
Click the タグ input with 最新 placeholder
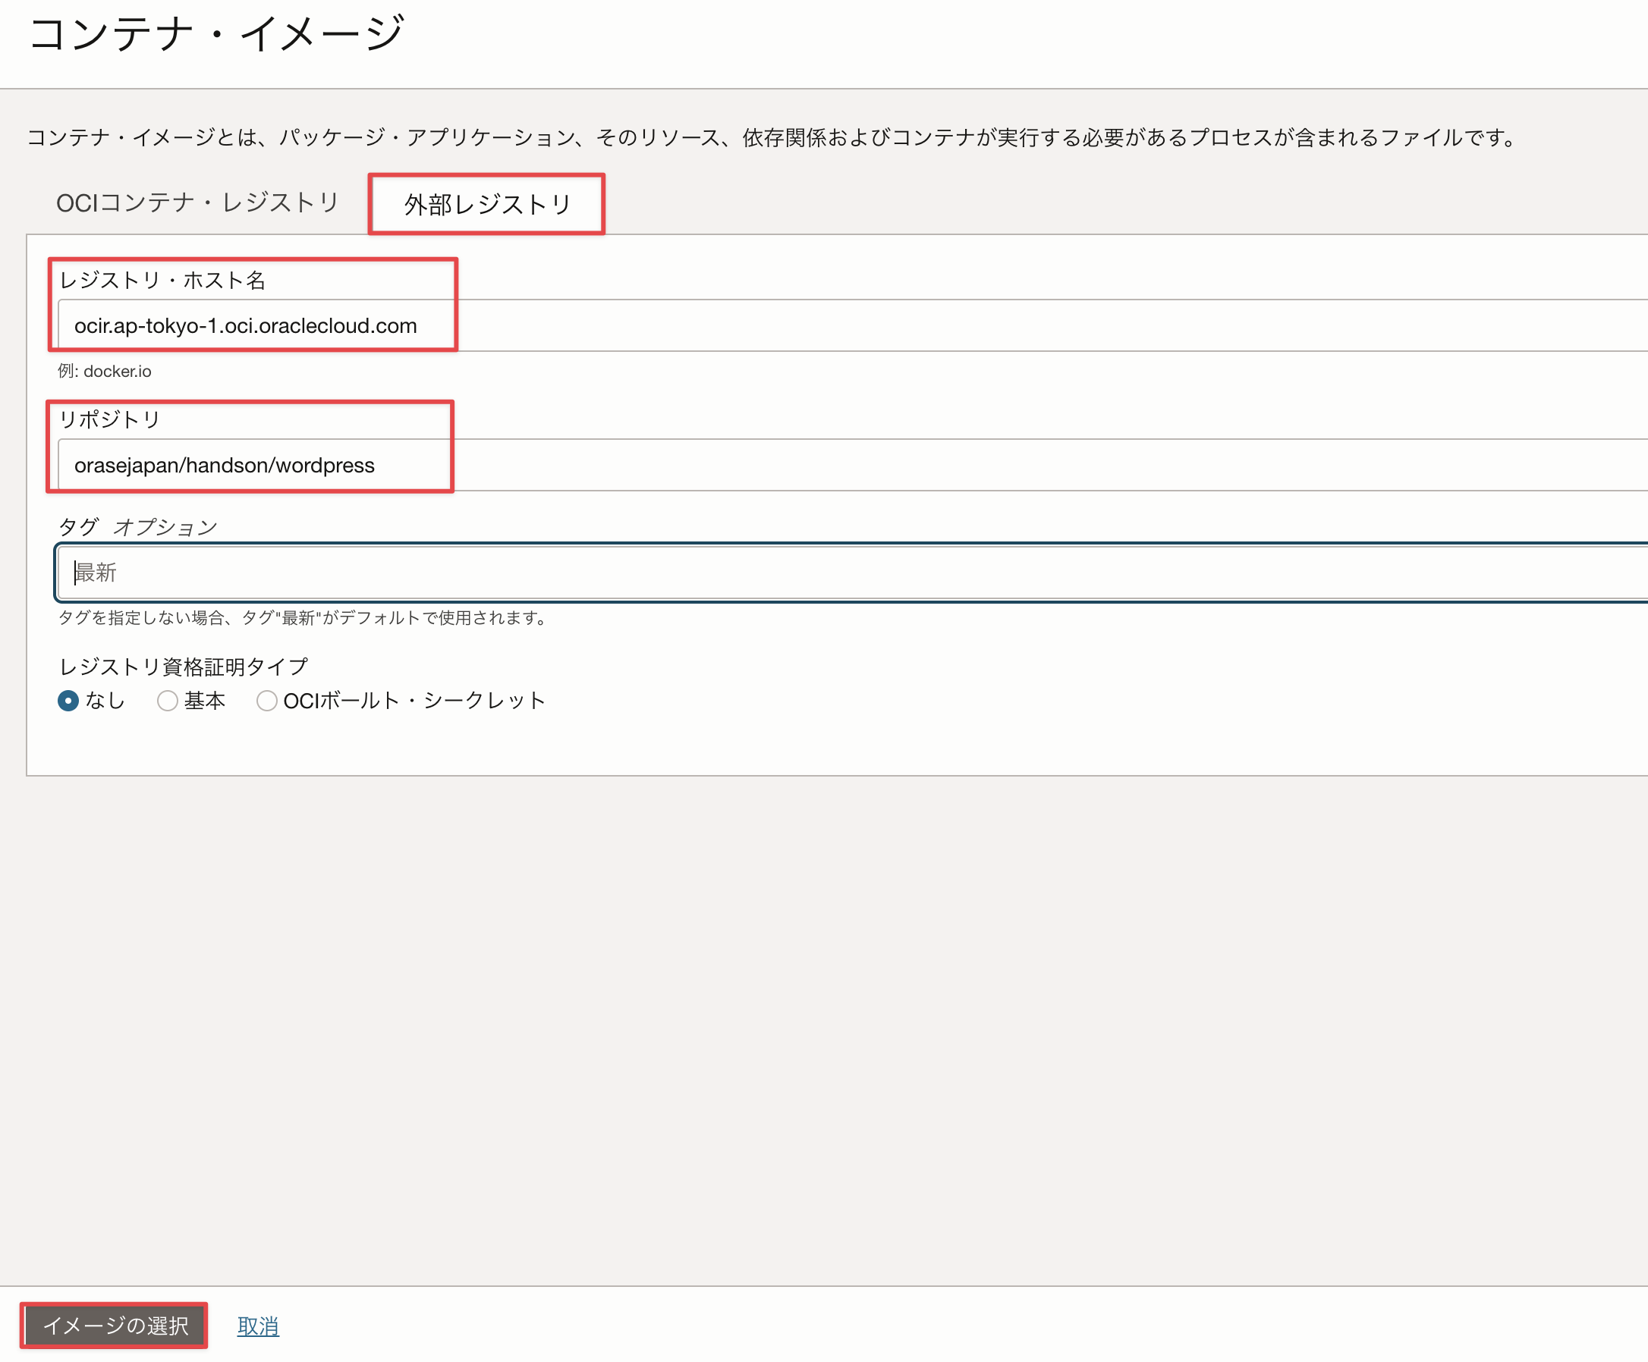(785, 573)
